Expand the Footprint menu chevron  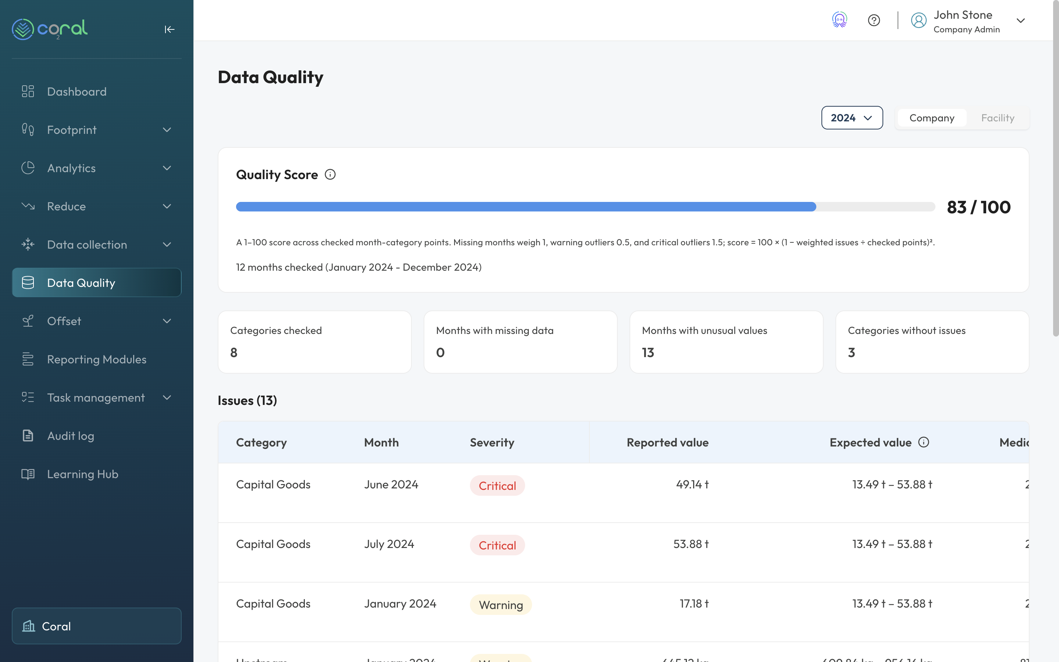[167, 129]
